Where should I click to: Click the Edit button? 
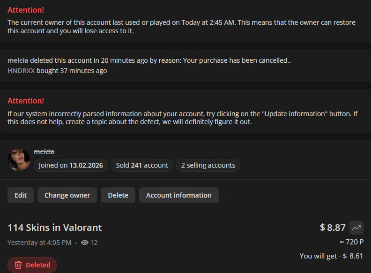click(x=21, y=195)
